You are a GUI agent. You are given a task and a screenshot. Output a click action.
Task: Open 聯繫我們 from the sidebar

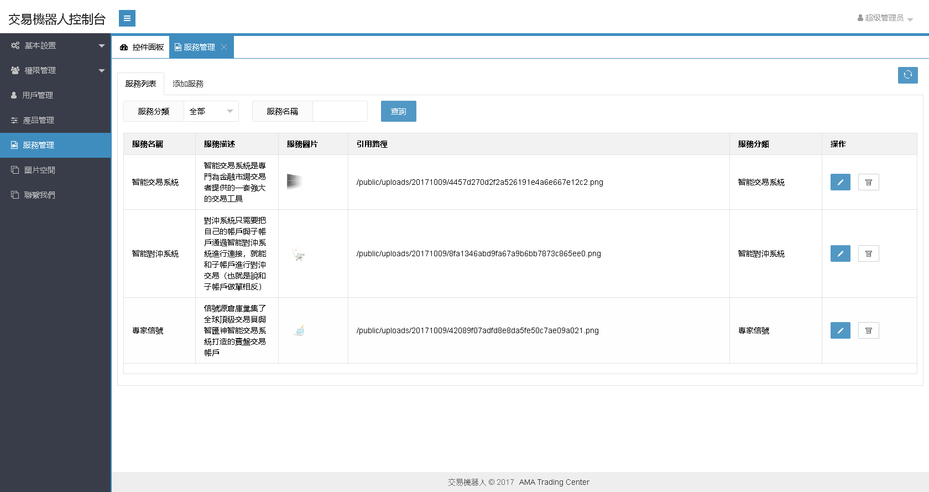[x=55, y=195]
